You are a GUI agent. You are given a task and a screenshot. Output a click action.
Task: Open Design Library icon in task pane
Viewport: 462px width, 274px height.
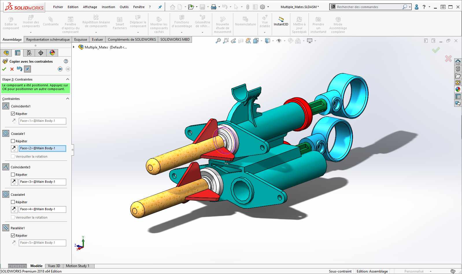(458, 69)
